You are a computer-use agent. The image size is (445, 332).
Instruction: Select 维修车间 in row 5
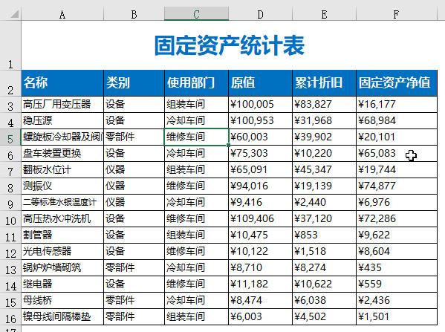(x=196, y=137)
